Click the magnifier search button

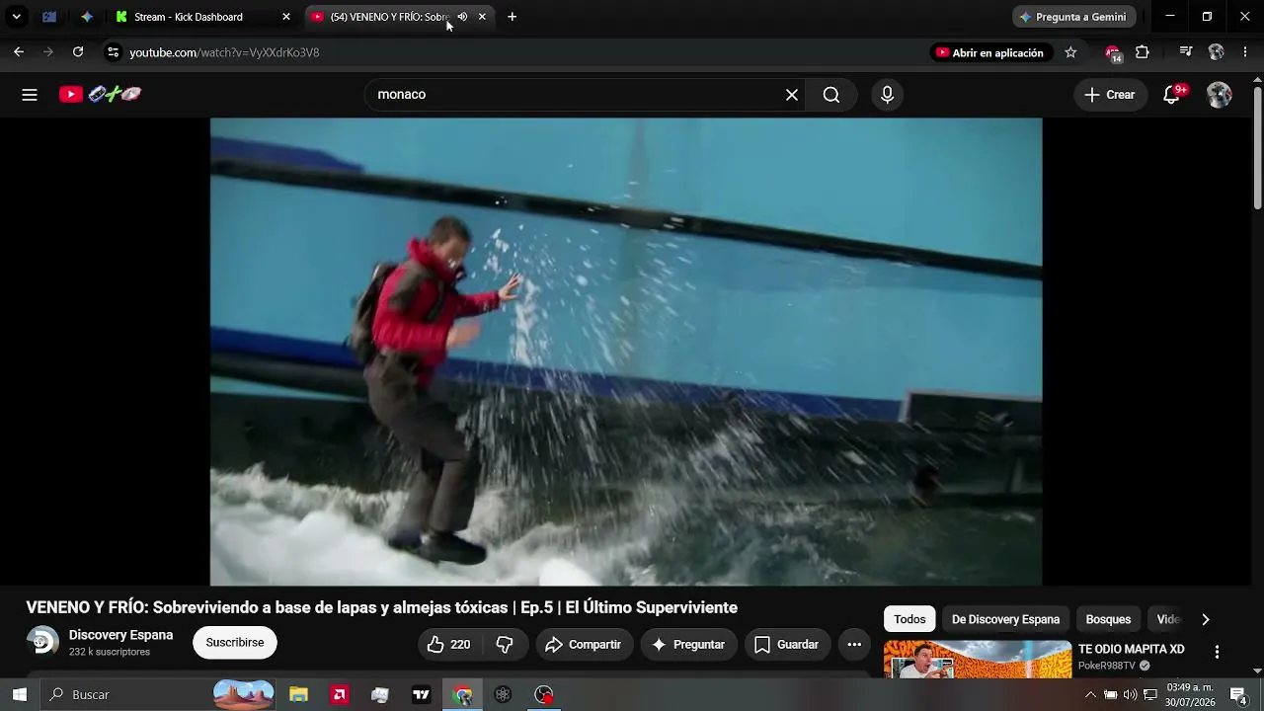pos(831,95)
